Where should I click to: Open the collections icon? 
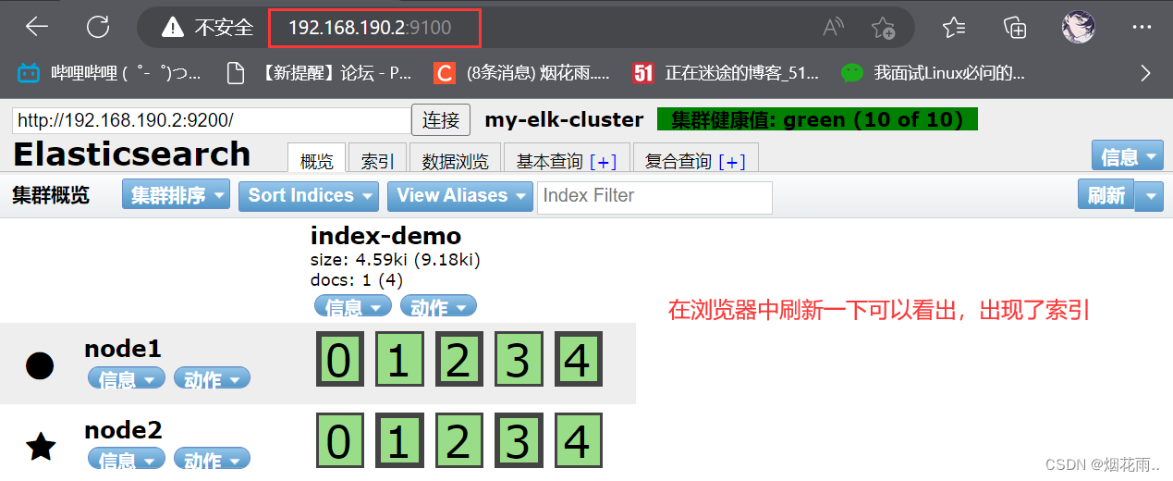tap(1015, 27)
